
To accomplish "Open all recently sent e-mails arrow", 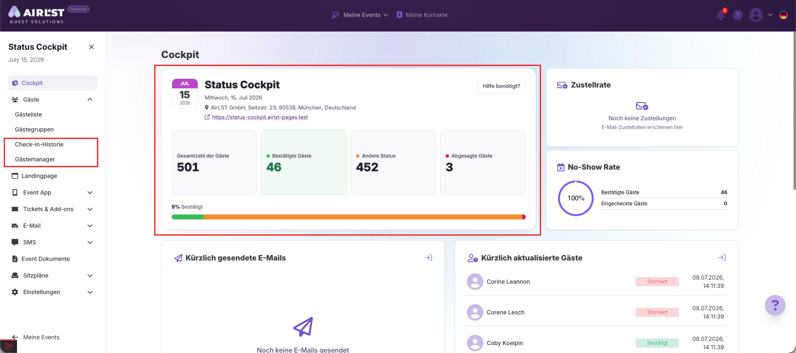I will (x=428, y=258).
